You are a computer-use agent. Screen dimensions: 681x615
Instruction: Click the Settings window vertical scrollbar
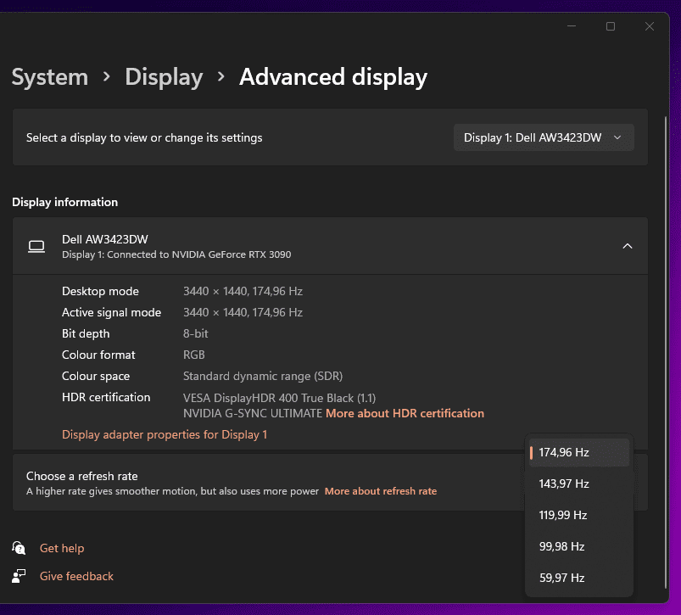[x=666, y=352]
